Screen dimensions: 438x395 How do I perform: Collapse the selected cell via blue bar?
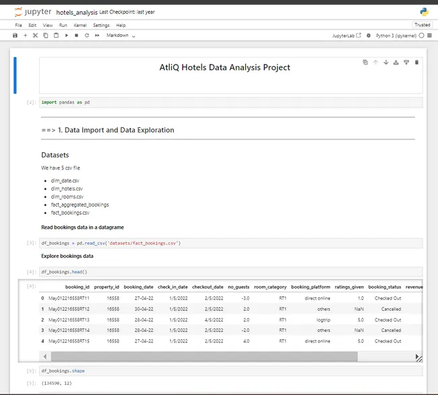(x=15, y=75)
